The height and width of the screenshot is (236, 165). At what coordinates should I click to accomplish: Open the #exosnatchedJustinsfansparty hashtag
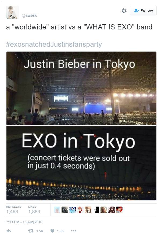54,44
